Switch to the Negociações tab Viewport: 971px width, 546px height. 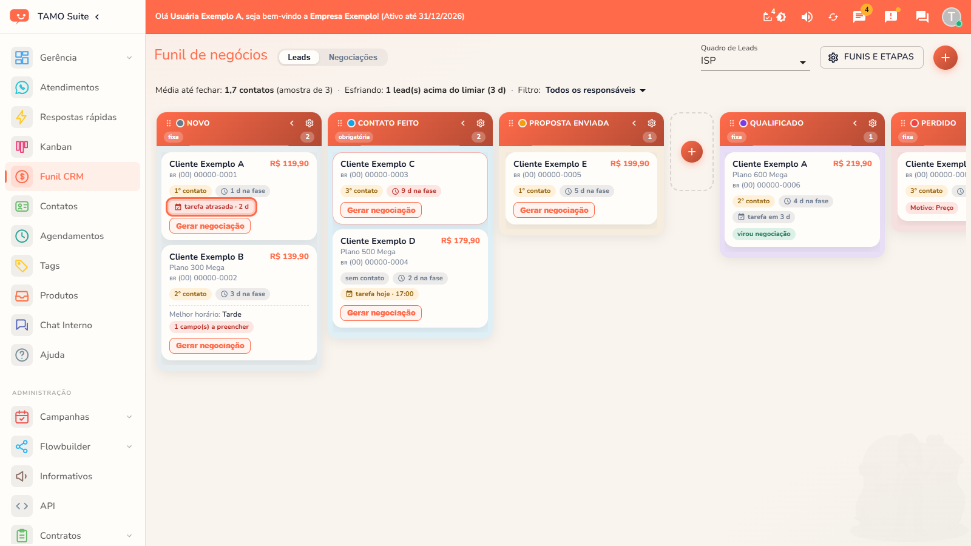click(353, 57)
